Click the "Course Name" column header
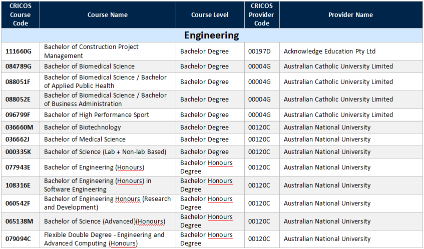 (x=107, y=15)
